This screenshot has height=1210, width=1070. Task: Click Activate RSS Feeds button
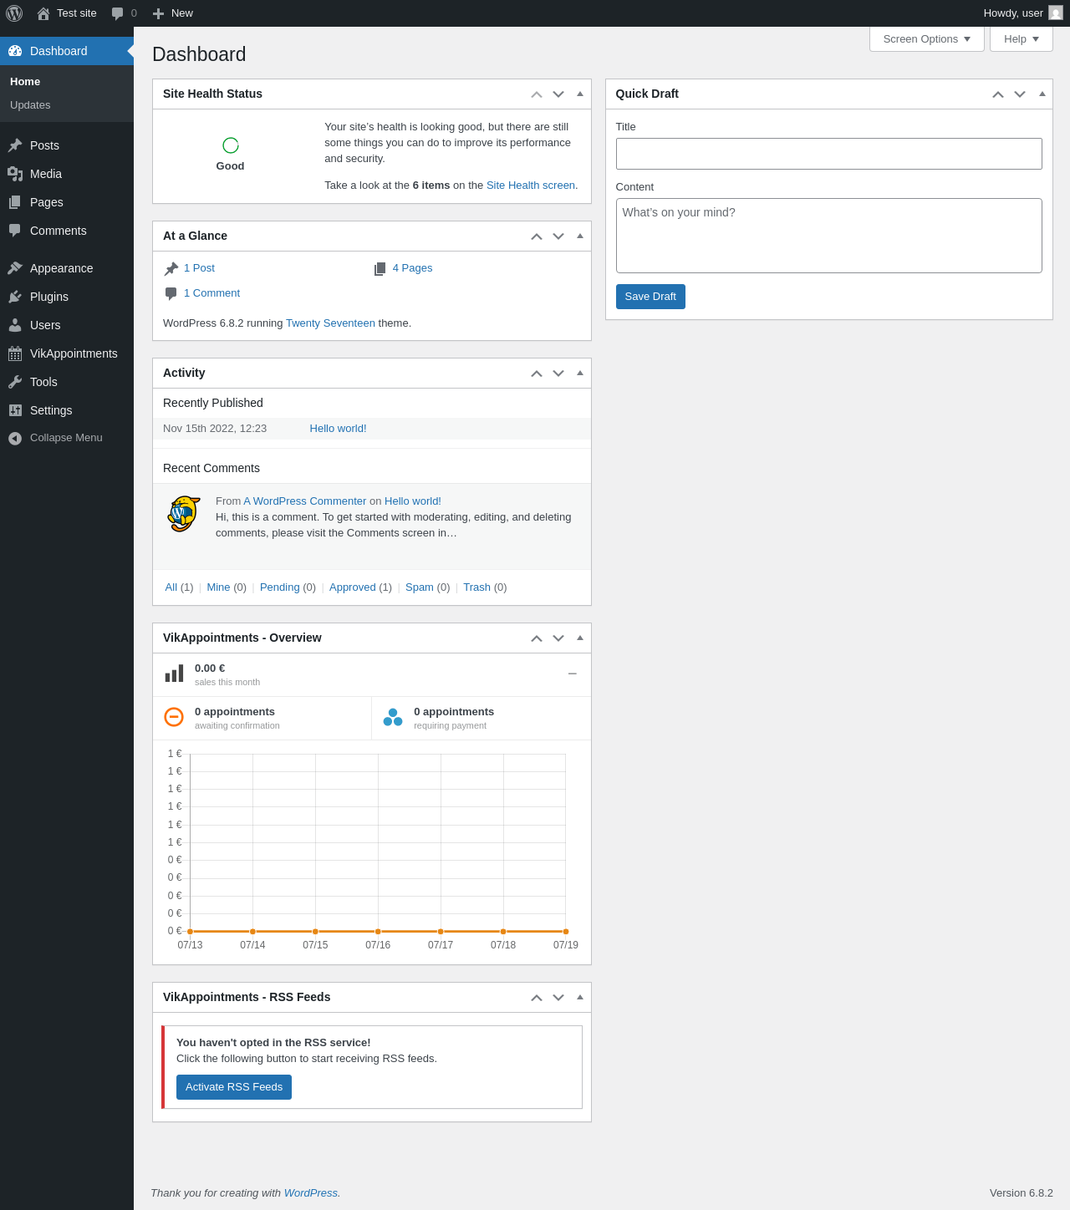click(234, 1087)
